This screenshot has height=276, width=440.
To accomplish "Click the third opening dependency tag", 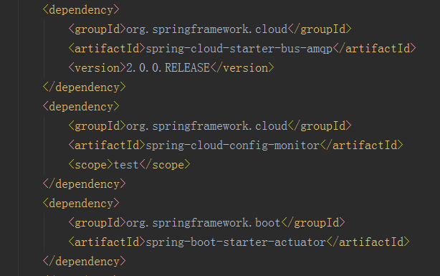I will tap(81, 204).
